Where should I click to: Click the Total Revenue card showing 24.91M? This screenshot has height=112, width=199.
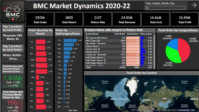pyautogui.click(x=127, y=19)
